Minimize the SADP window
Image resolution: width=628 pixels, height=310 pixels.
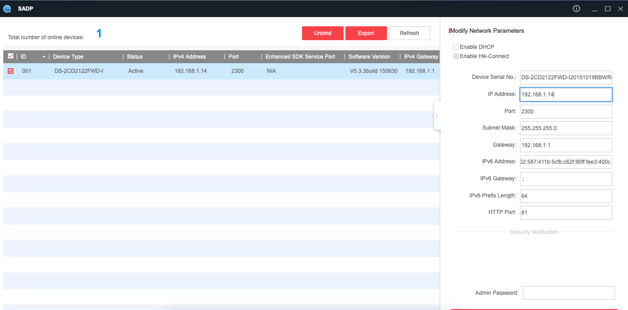(595, 9)
